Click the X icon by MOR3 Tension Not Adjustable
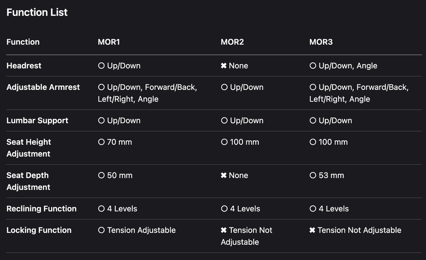 [312, 230]
